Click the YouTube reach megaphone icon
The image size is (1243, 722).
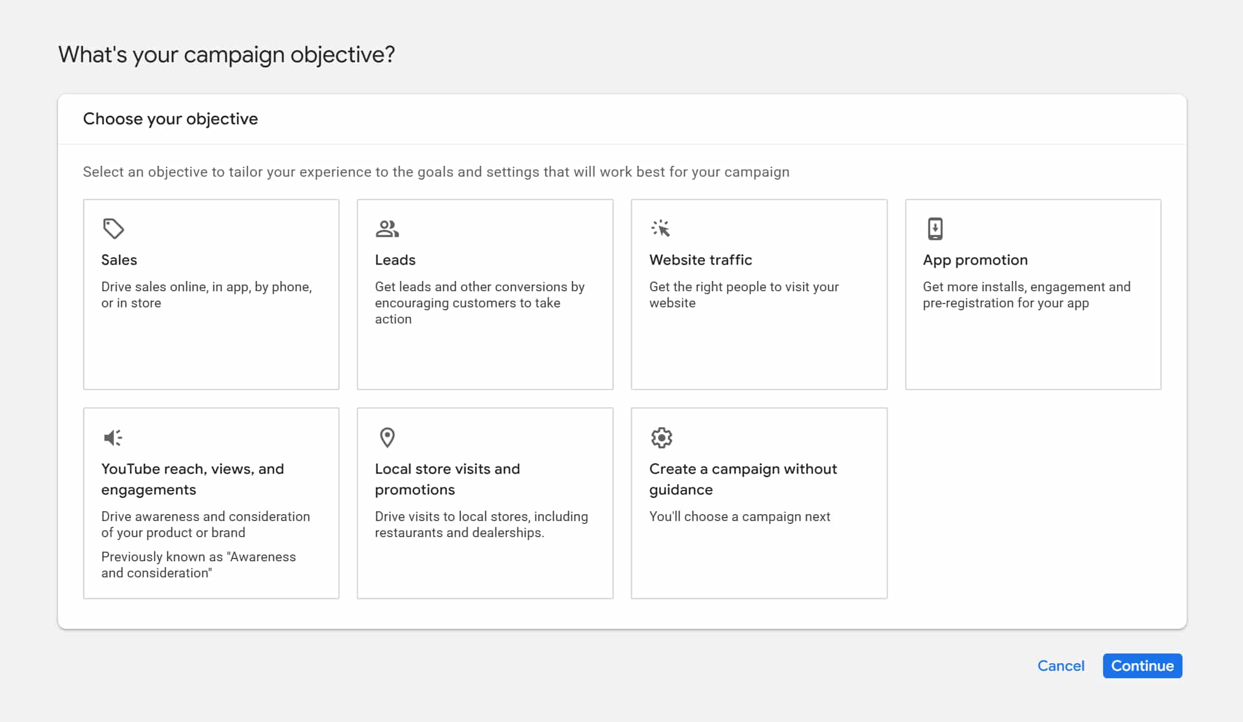tap(113, 438)
